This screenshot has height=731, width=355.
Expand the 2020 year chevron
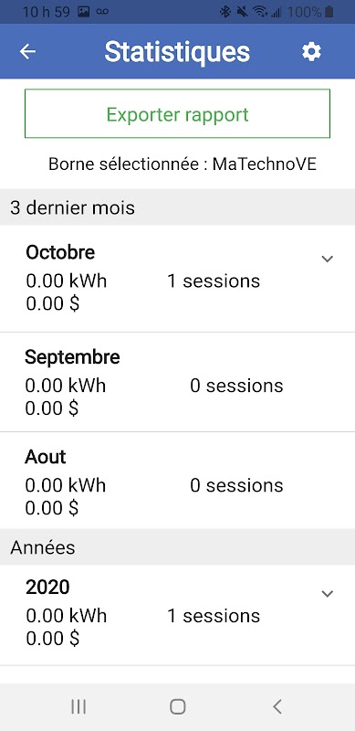328,593
